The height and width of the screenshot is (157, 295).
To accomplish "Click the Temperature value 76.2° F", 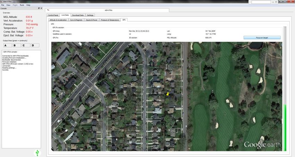I will (x=30, y=28).
